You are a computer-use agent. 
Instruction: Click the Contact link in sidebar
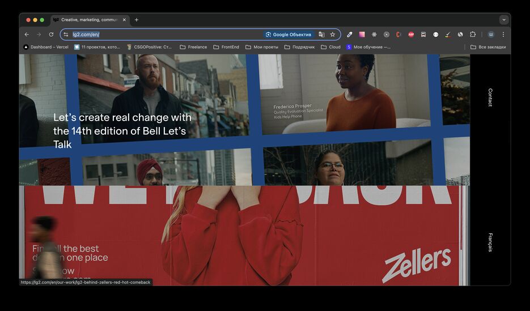pyautogui.click(x=490, y=97)
